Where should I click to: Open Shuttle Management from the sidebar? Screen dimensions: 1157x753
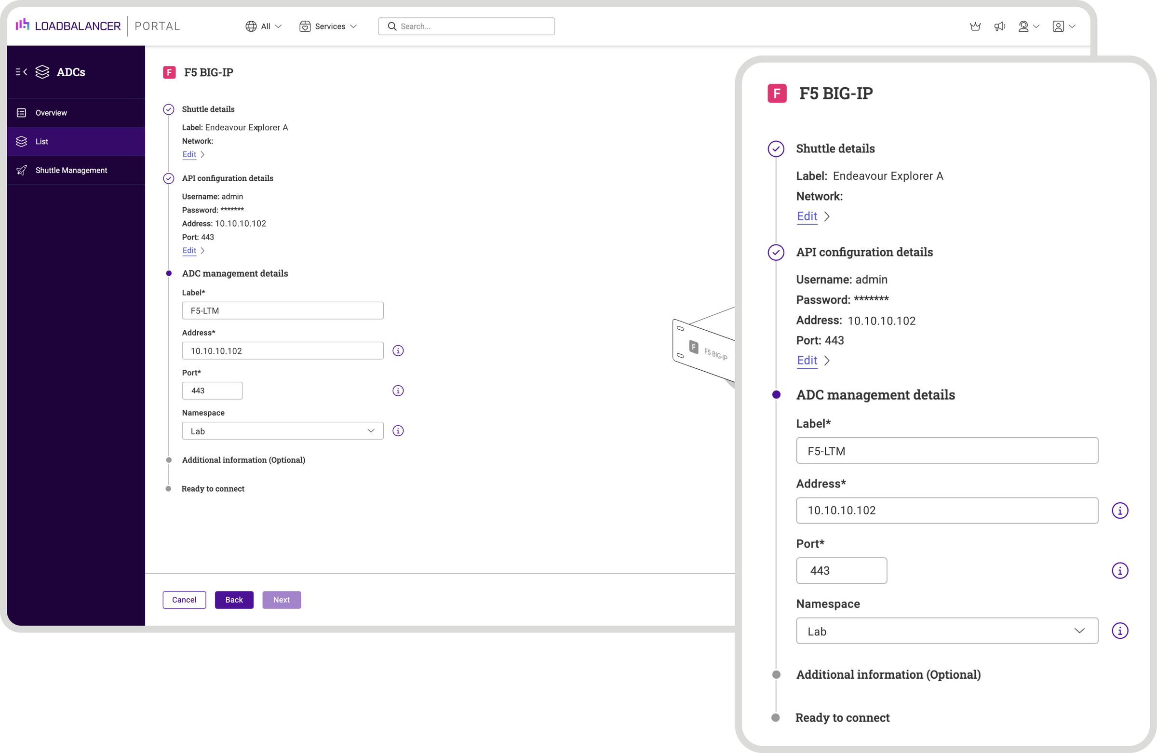click(x=71, y=170)
